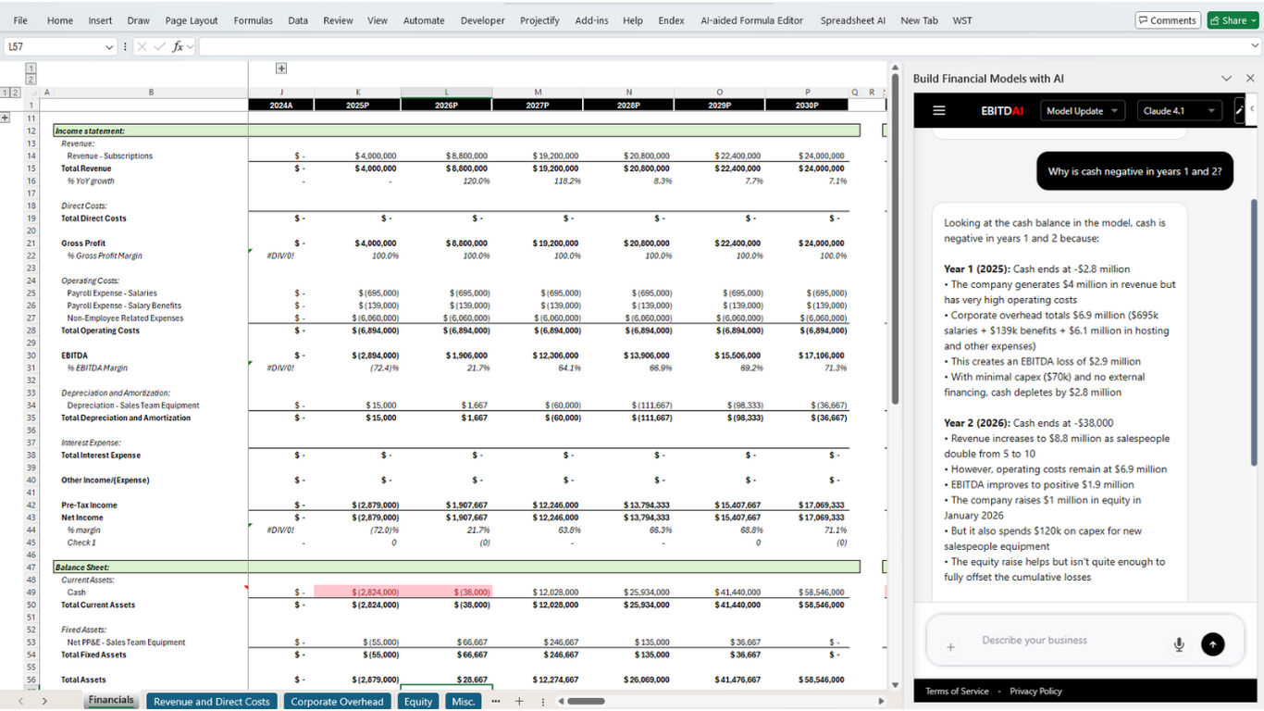Click row outline level 1 button

click(5, 92)
